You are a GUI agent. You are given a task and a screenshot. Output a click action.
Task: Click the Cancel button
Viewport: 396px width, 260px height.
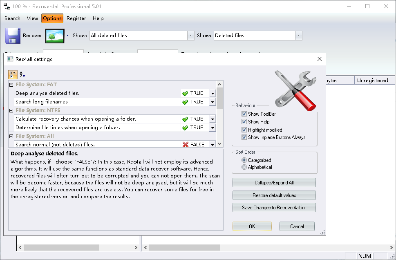tap(297, 226)
